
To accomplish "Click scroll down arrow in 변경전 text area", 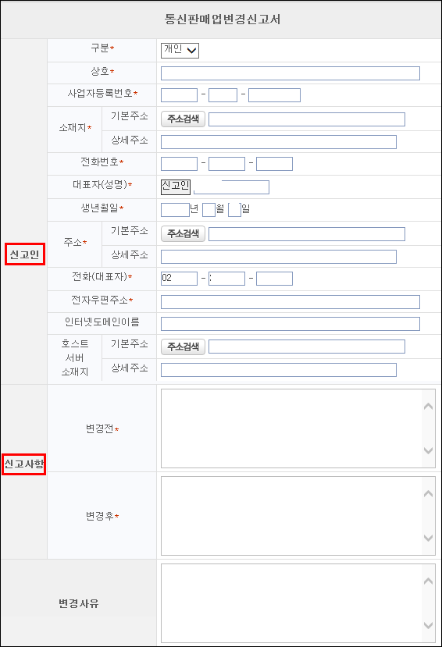I will (429, 450).
